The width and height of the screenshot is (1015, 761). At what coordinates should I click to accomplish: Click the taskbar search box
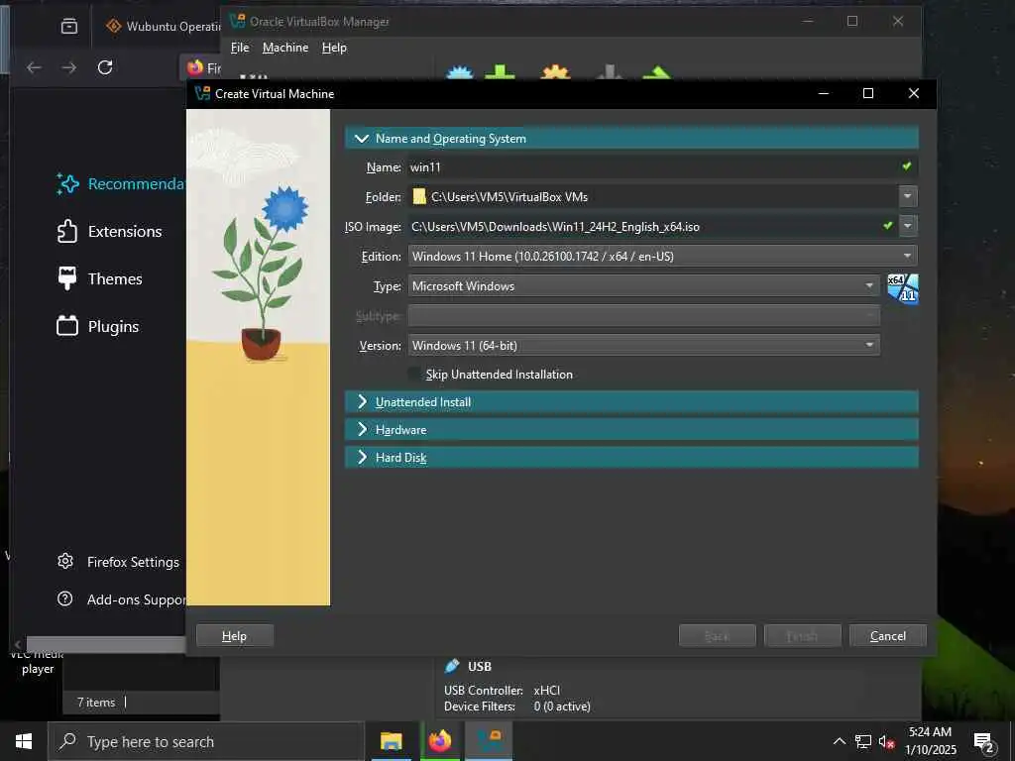click(x=206, y=741)
